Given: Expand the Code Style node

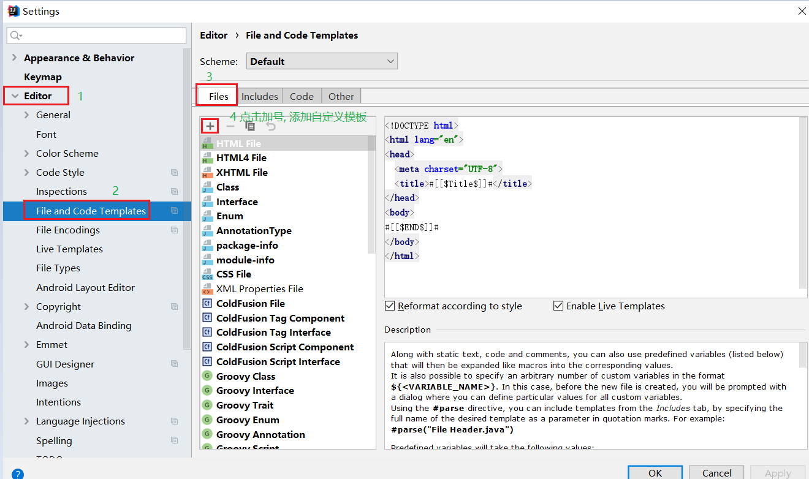Looking at the screenshot, I should click(x=26, y=173).
